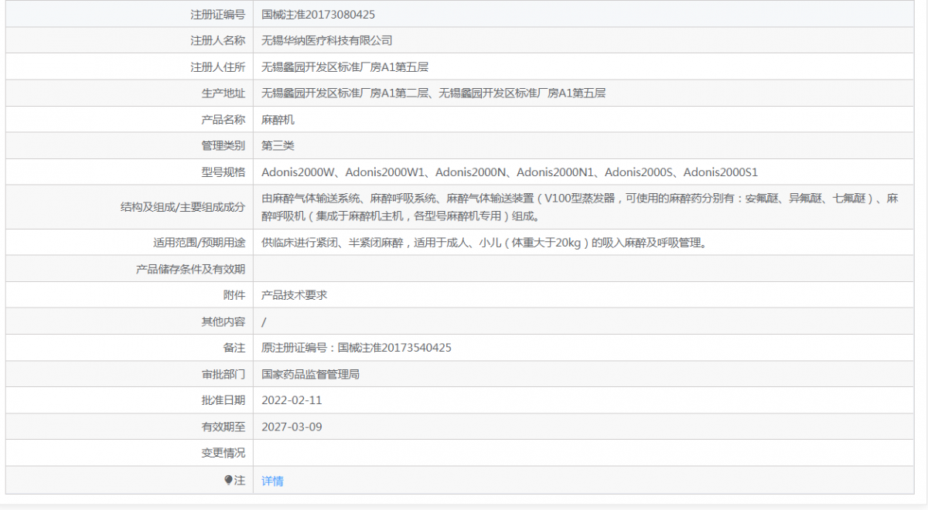Click the 备注 label
Image resolution: width=928 pixels, height=510 pixels.
point(234,348)
